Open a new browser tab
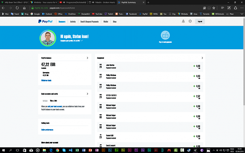Image resolution: width=245 pixels, height=153 pixels. coord(148,2)
